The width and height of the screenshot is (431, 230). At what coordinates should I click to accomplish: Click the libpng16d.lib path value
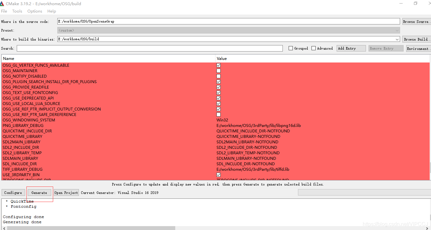pos(259,126)
